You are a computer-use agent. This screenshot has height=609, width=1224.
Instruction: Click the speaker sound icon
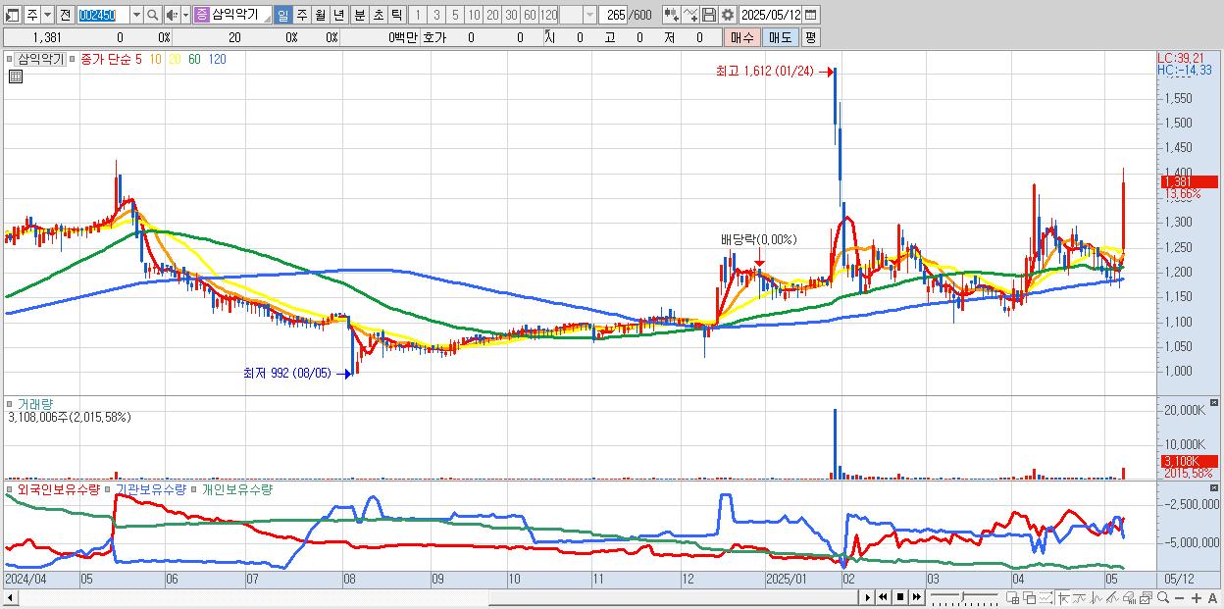pyautogui.click(x=171, y=15)
